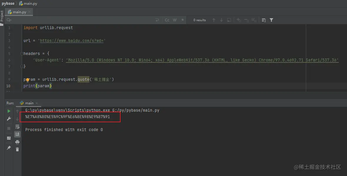Image resolution: width=347 pixels, height=176 pixels.
Task: Click the Stop process square icon
Action: 9,128
